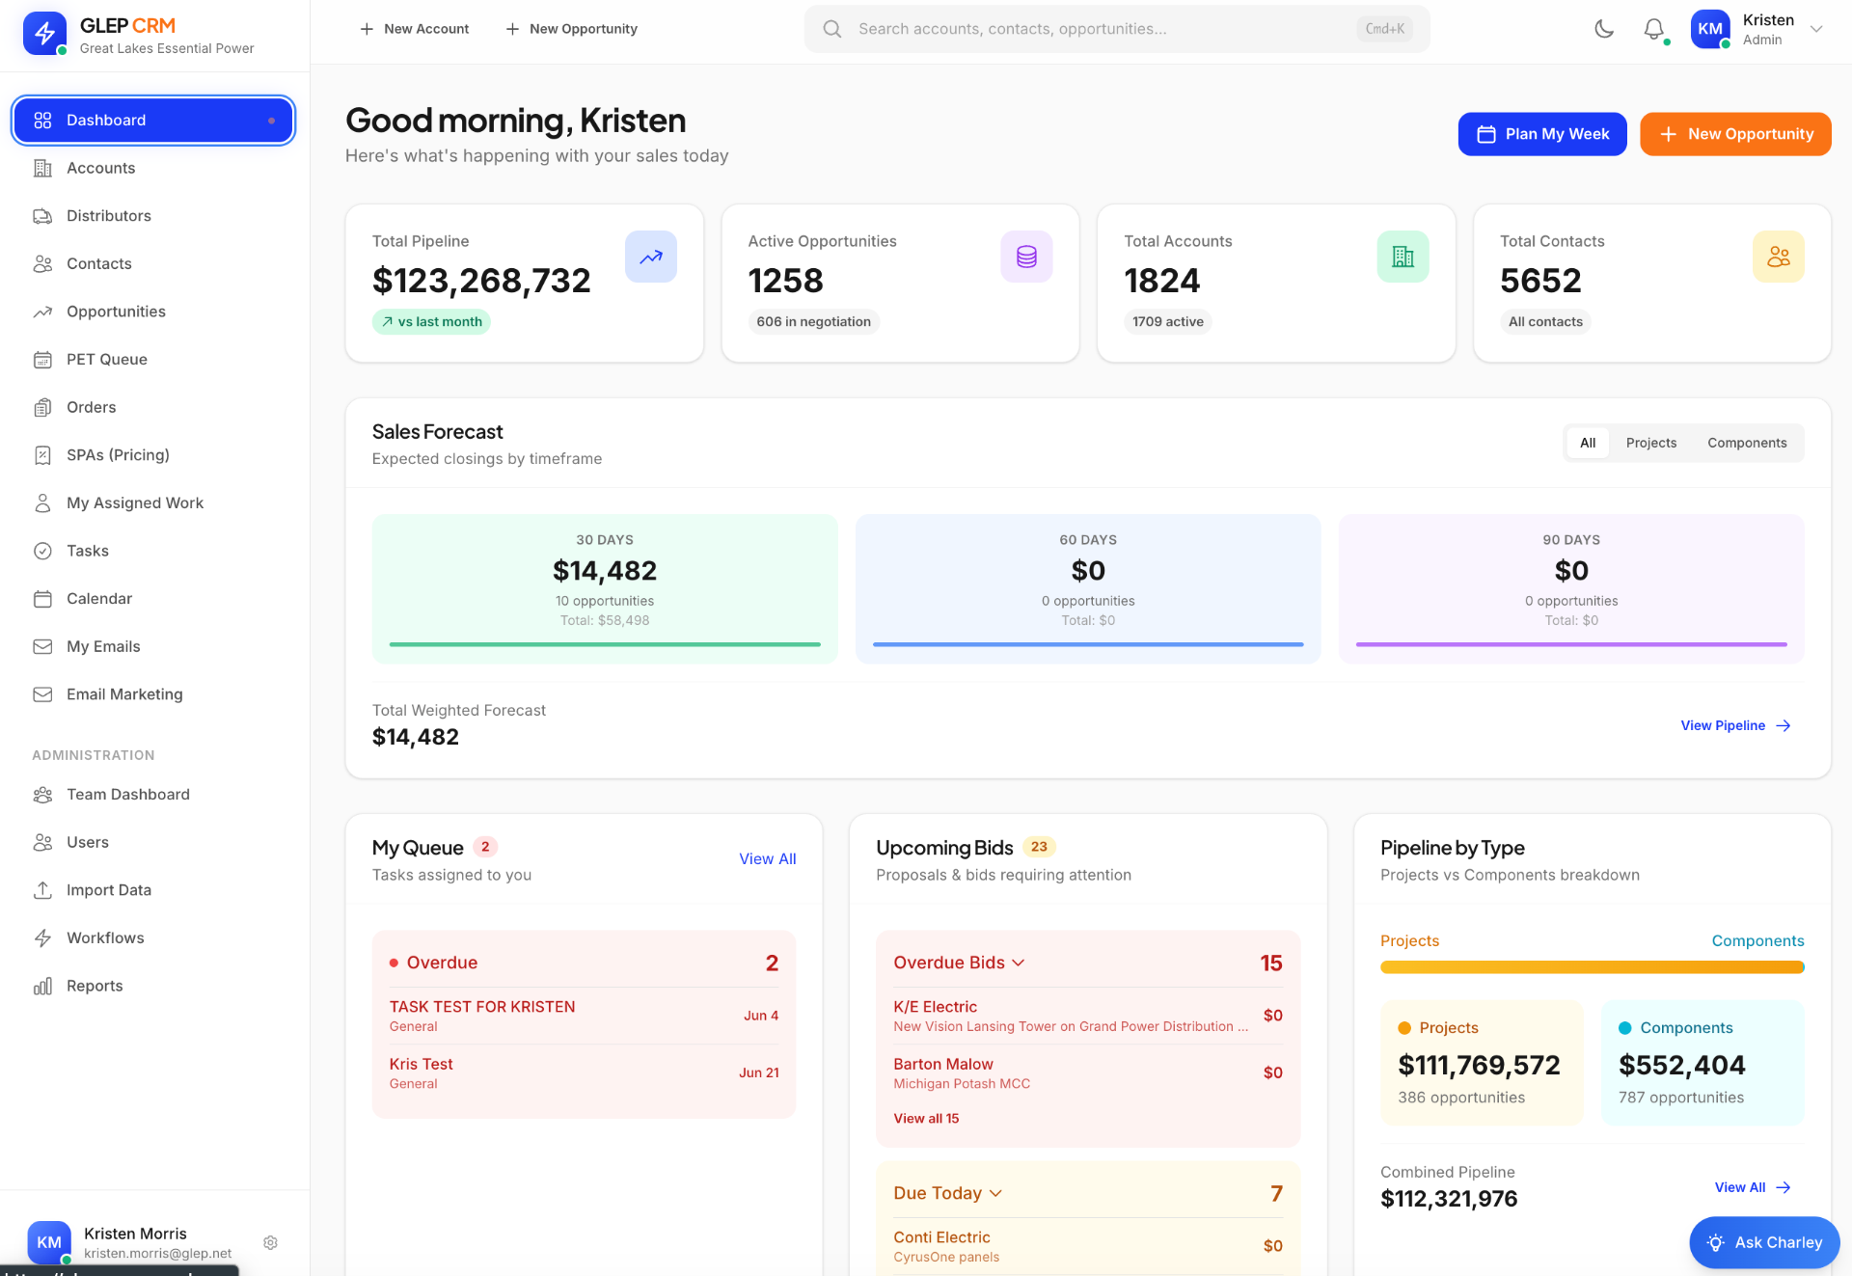
Task: Open the K/E Electric overdue bid
Action: [1088, 1016]
